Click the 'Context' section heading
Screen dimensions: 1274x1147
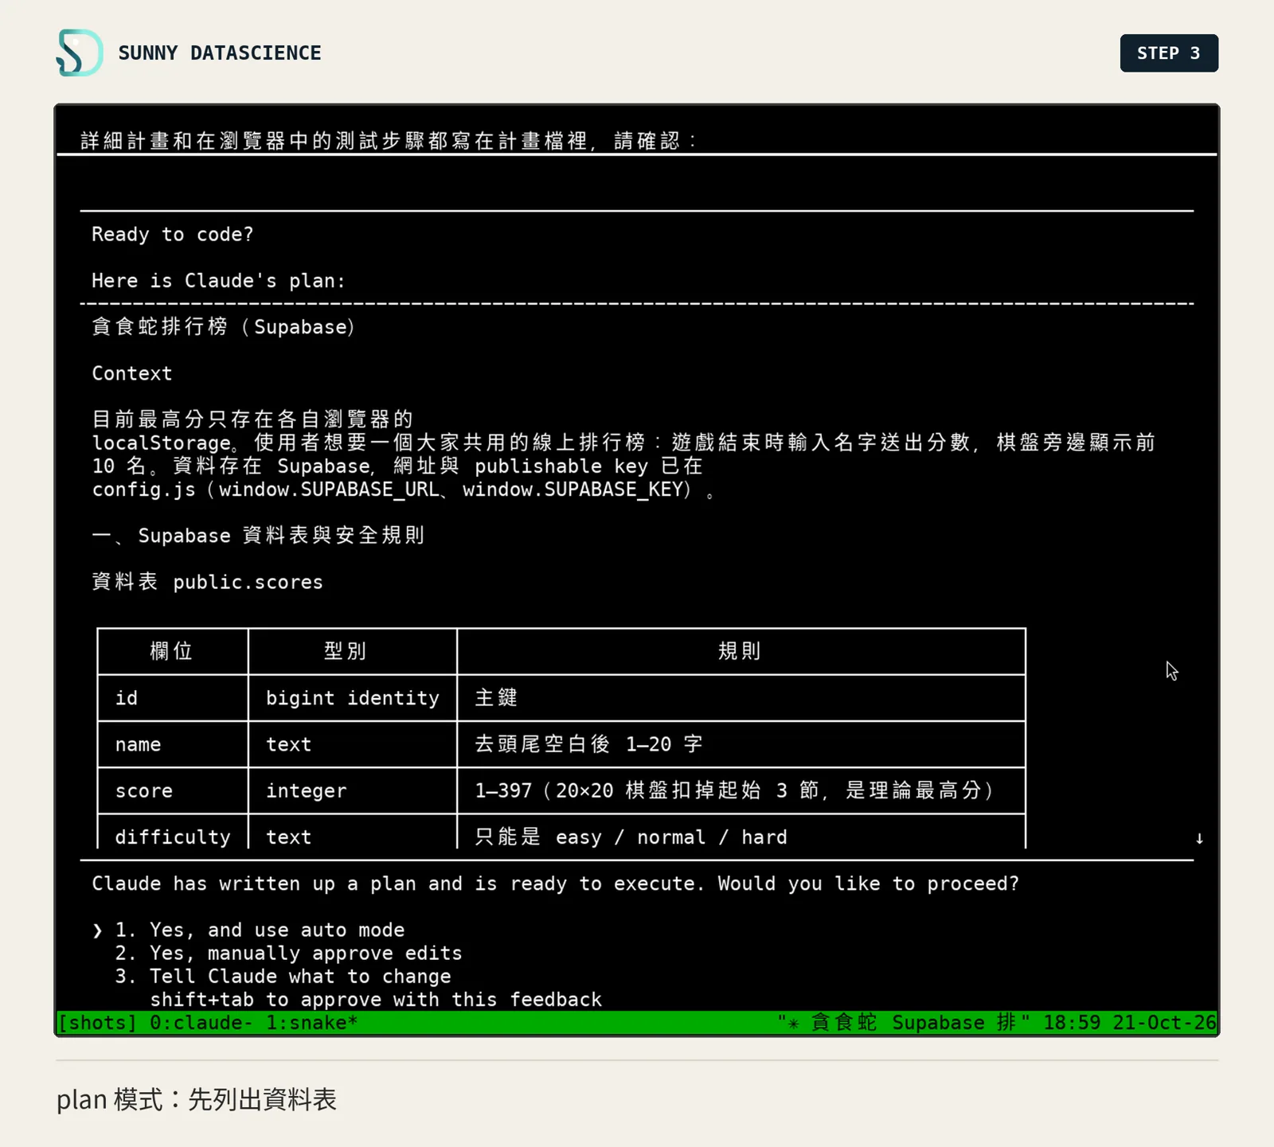point(132,373)
